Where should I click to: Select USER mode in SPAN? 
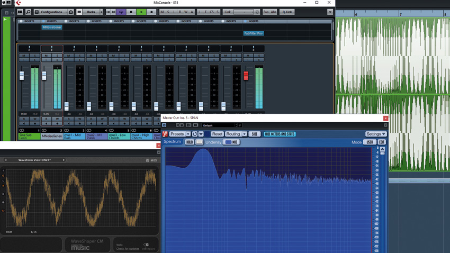pyautogui.click(x=370, y=142)
